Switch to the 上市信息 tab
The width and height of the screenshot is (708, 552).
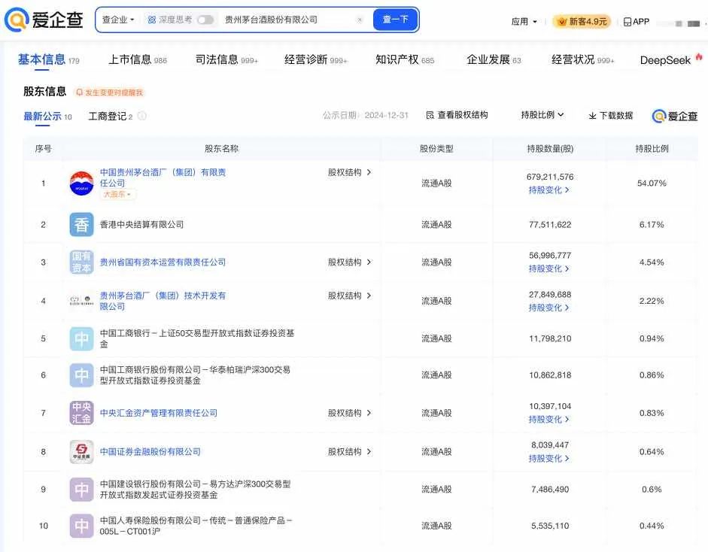(132, 59)
